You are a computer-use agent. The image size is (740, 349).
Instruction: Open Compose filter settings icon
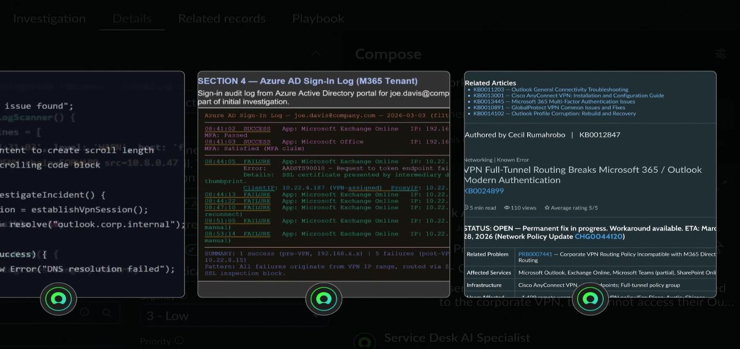pos(721,54)
